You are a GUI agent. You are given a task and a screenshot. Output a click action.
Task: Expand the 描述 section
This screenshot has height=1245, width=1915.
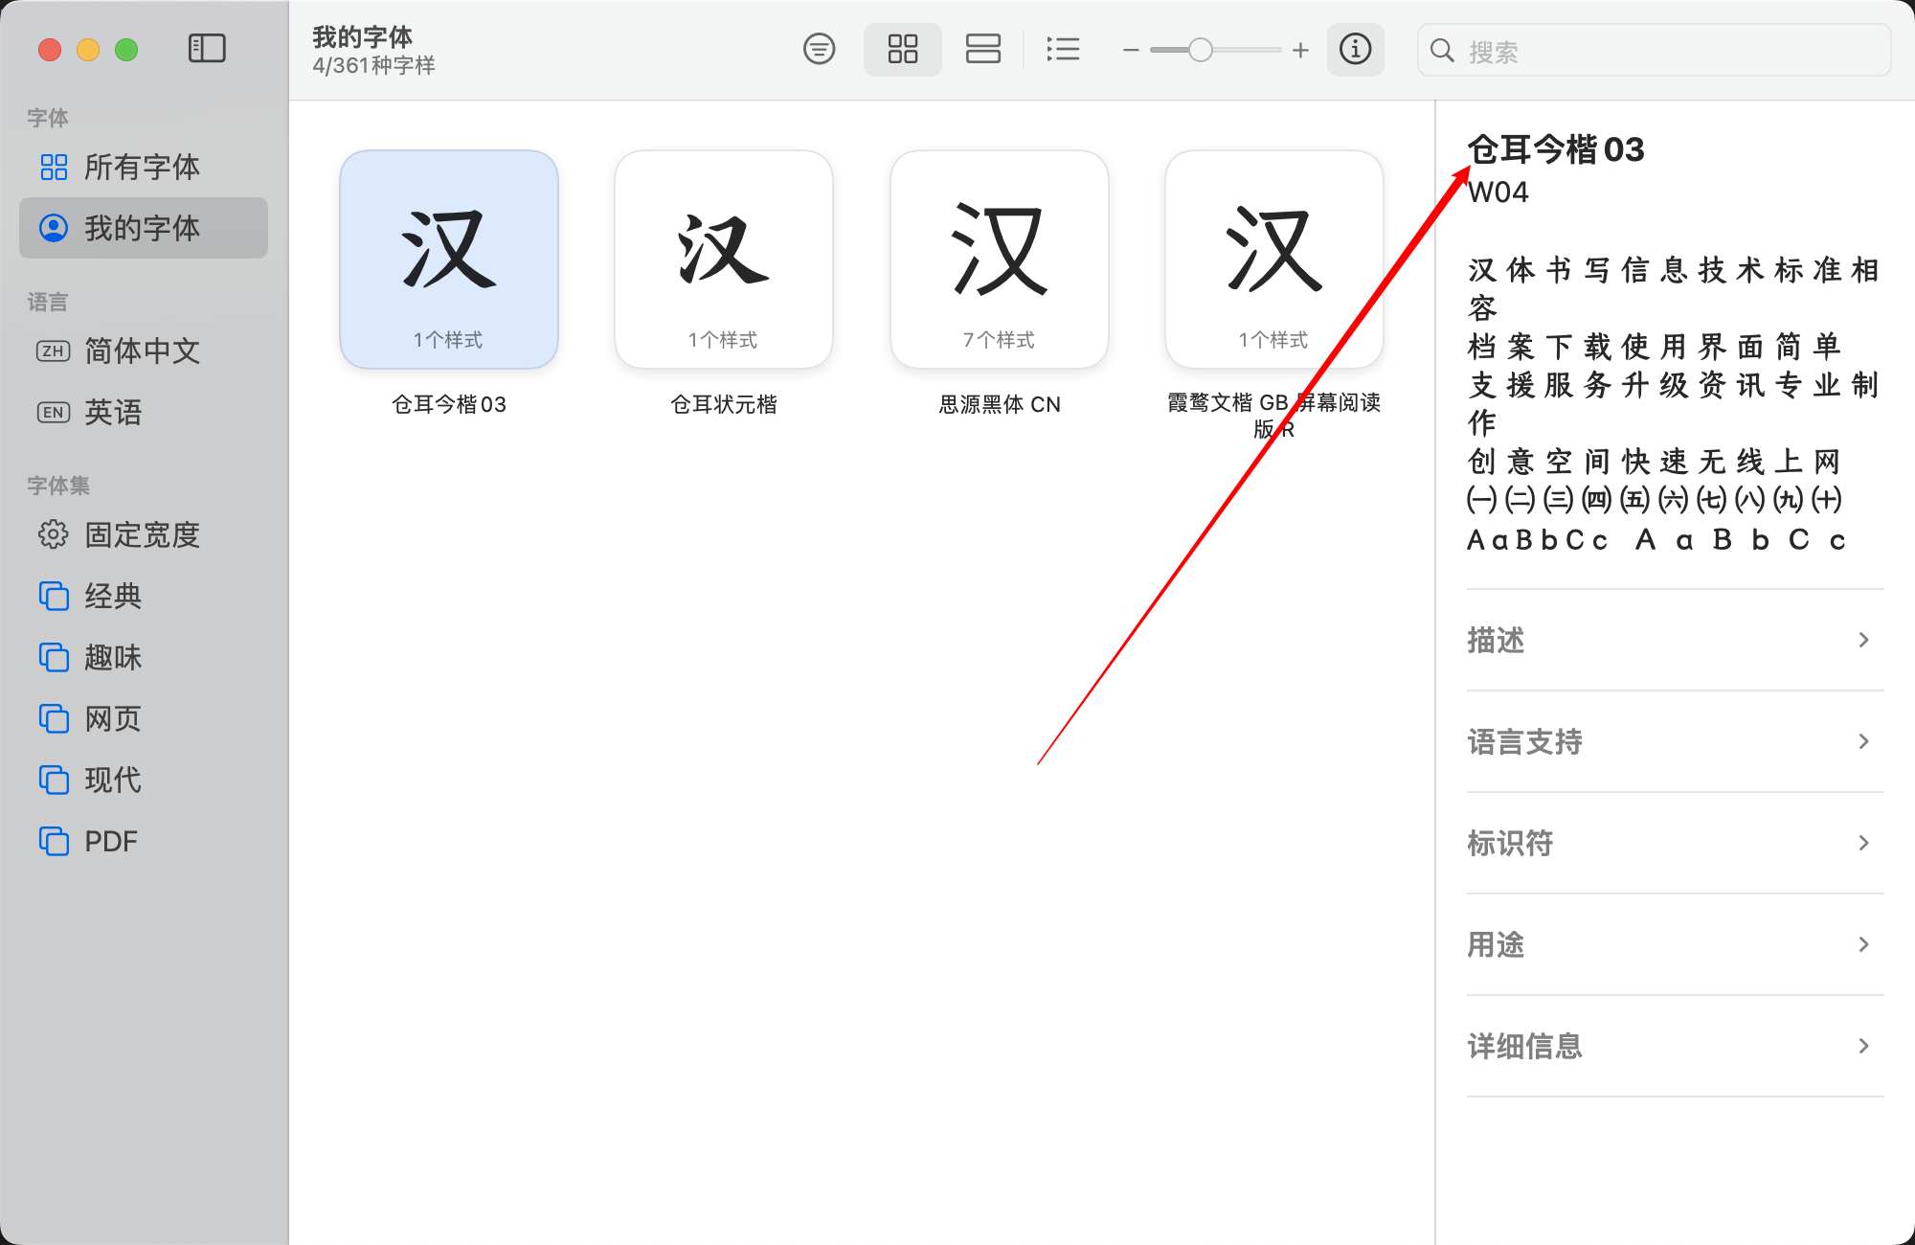tap(1675, 640)
